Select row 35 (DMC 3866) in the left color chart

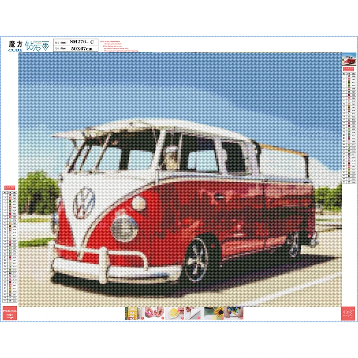[x=10, y=301]
